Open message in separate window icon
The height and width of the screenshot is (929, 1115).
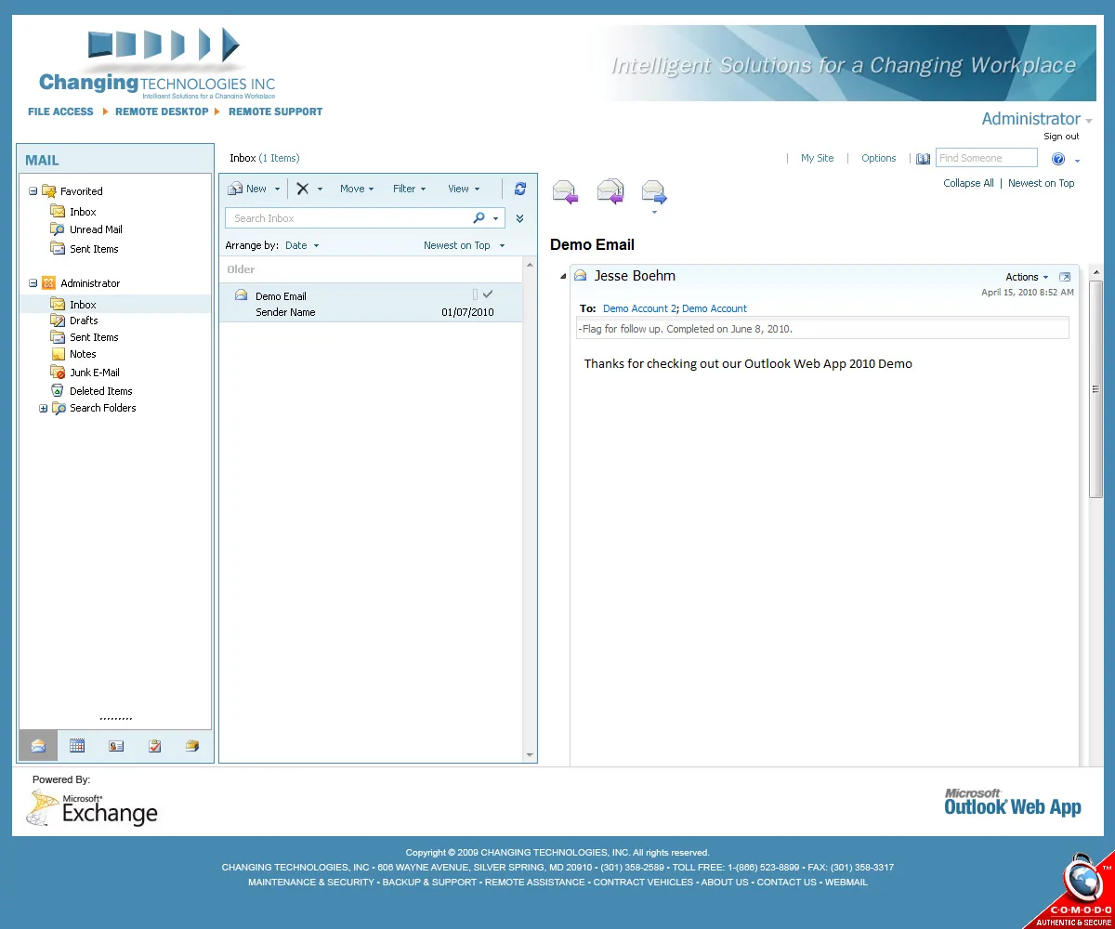[x=1065, y=277]
